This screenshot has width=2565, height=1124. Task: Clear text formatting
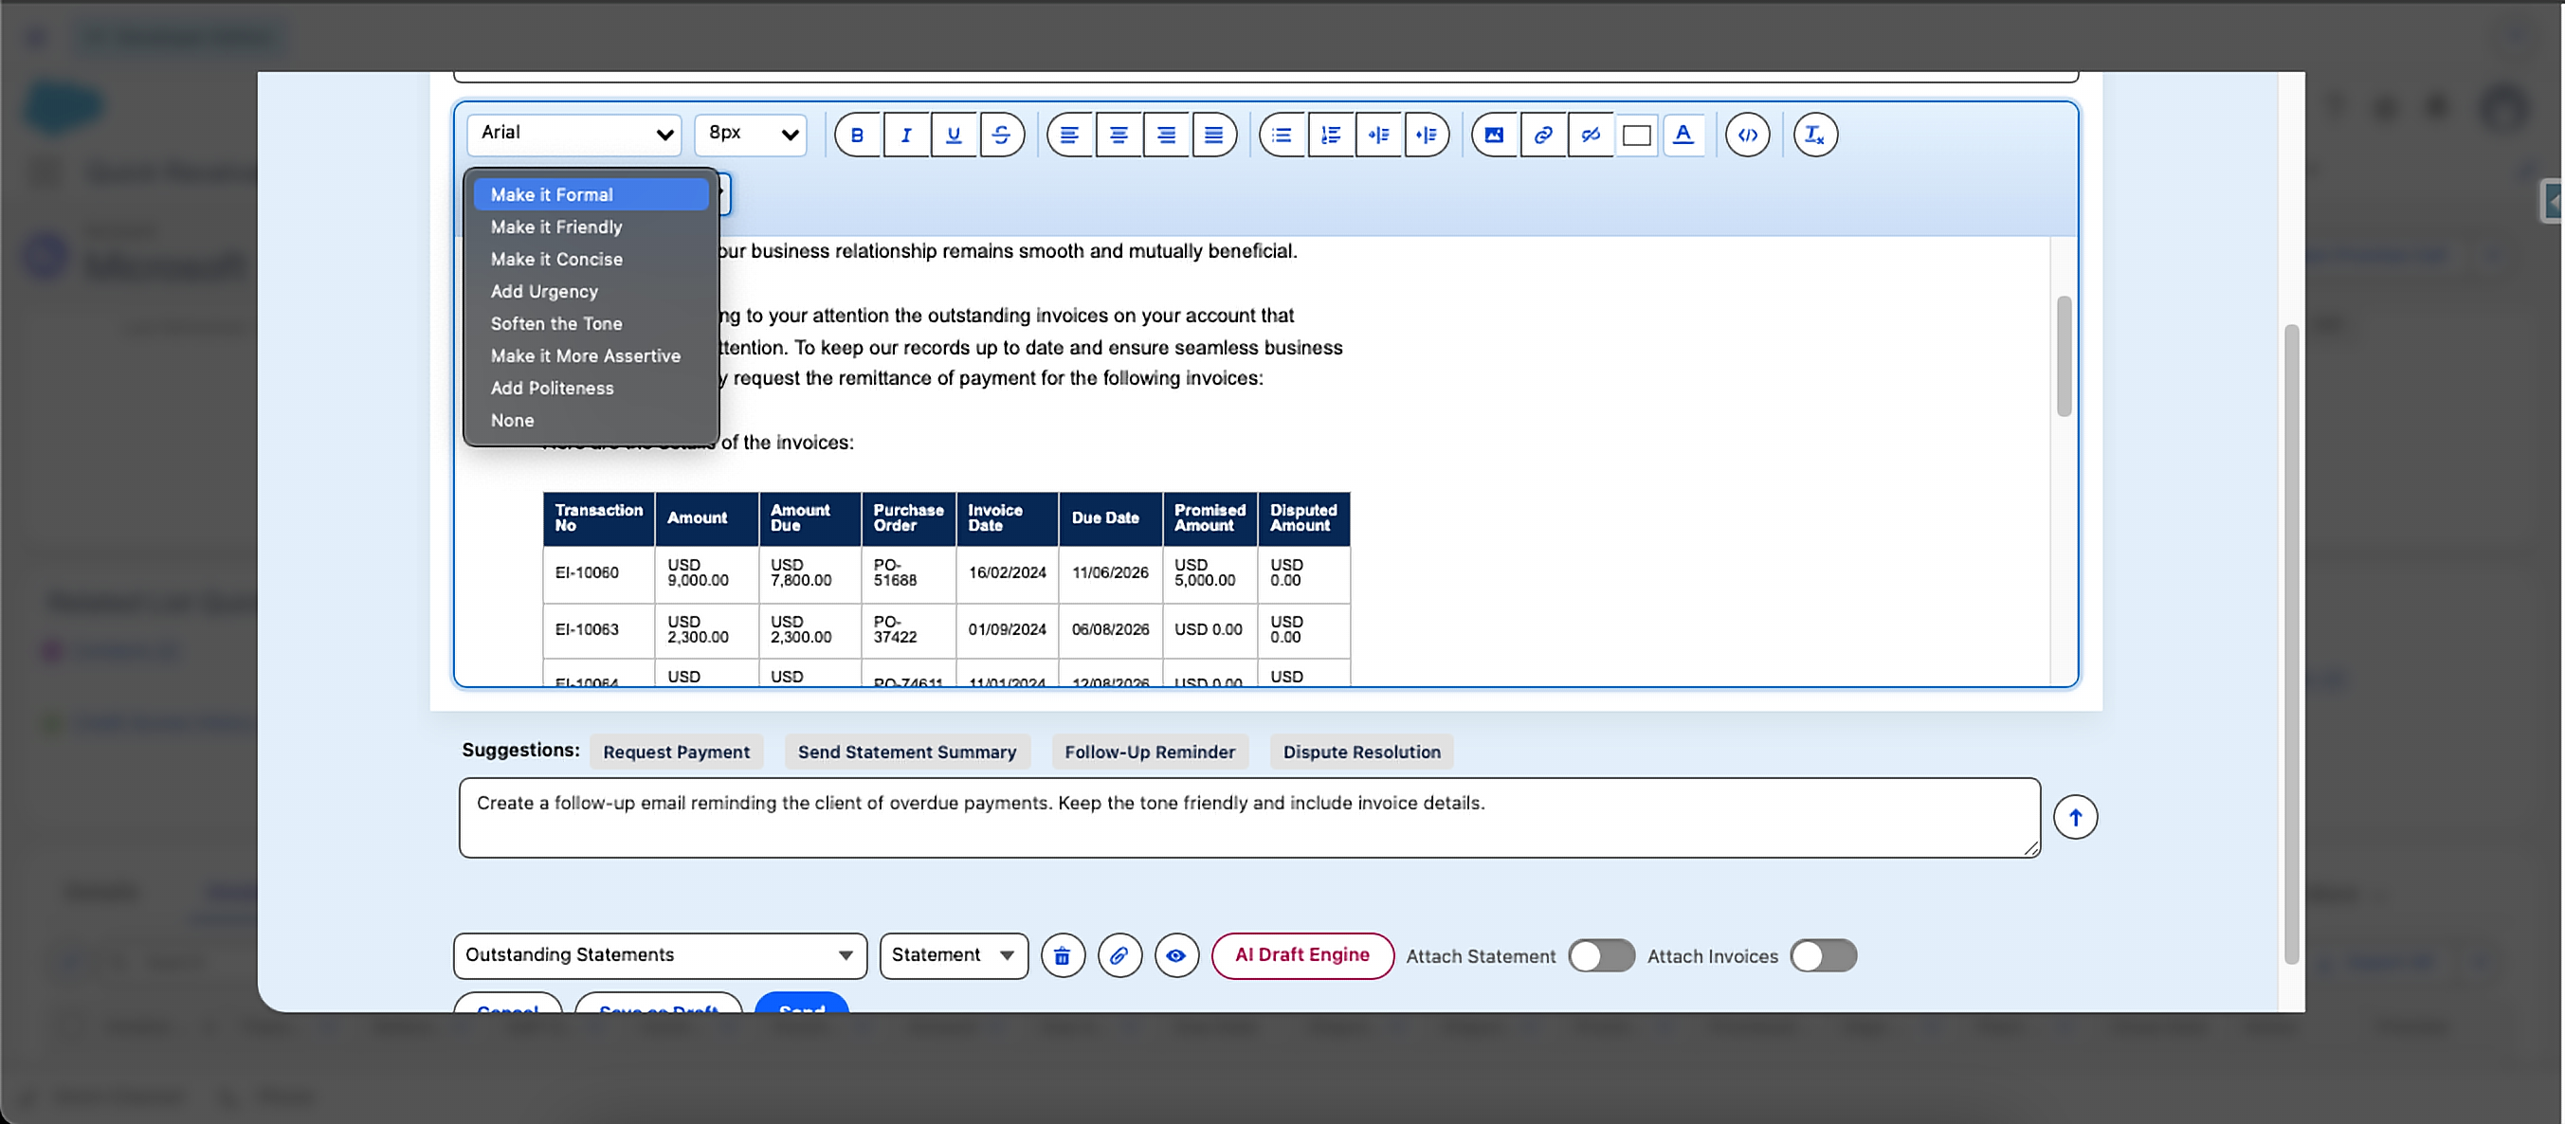1816,136
